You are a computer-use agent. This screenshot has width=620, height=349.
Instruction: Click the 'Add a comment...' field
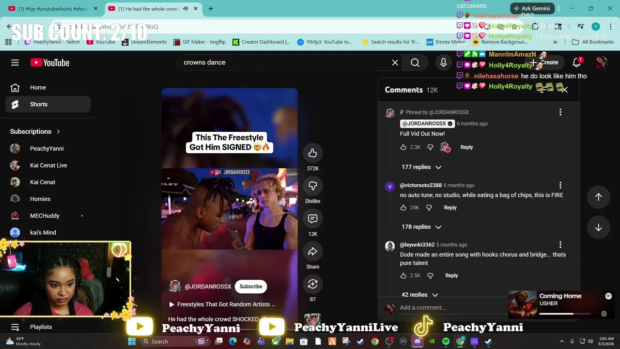pyautogui.click(x=453, y=307)
